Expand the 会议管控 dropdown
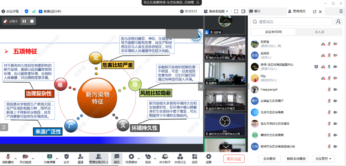Viewport: 346px width, 166px height. tap(323, 159)
